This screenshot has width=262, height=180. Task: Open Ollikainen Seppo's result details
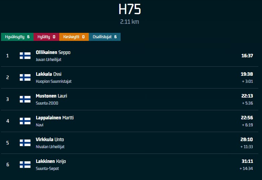pyautogui.click(x=53, y=52)
